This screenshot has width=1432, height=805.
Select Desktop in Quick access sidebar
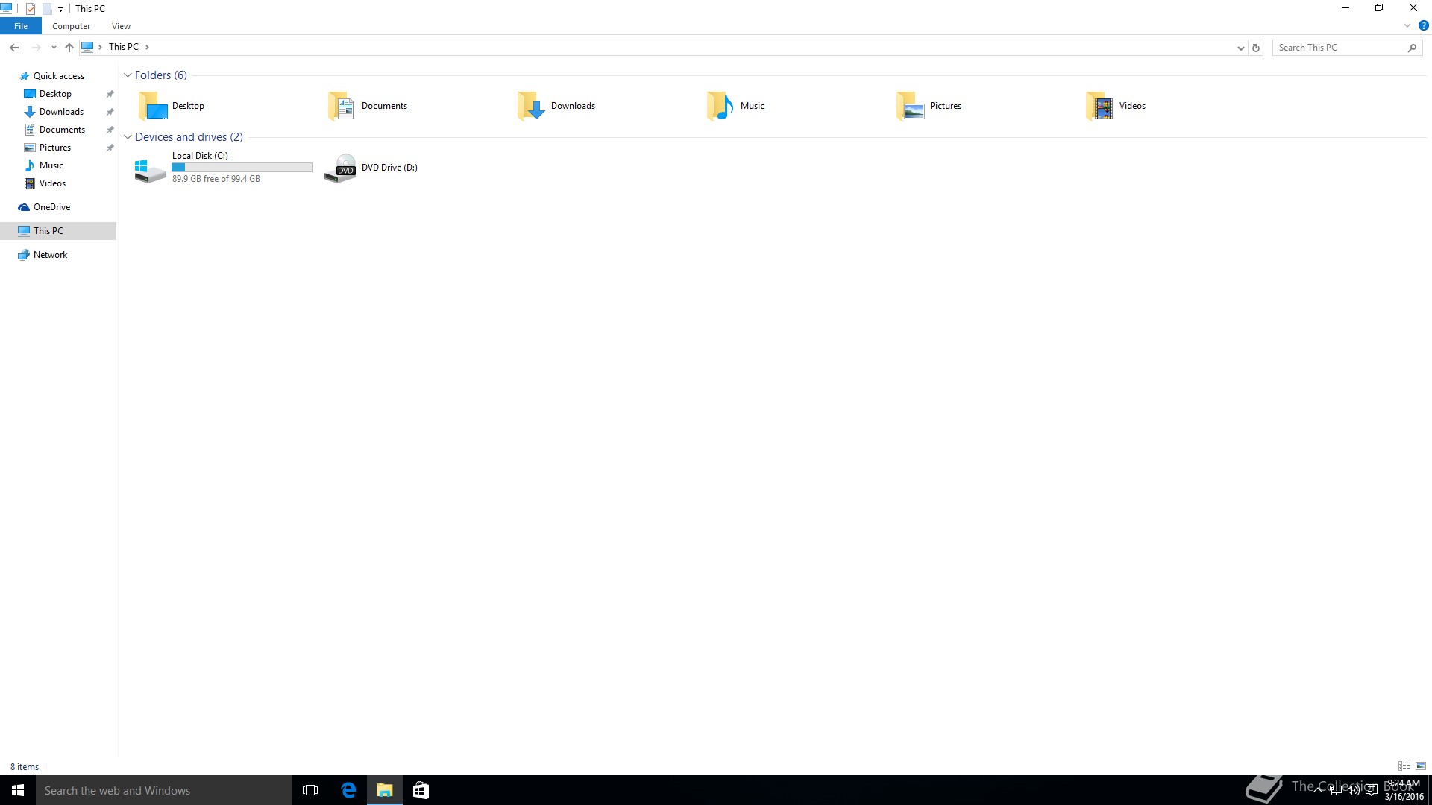[x=55, y=94]
